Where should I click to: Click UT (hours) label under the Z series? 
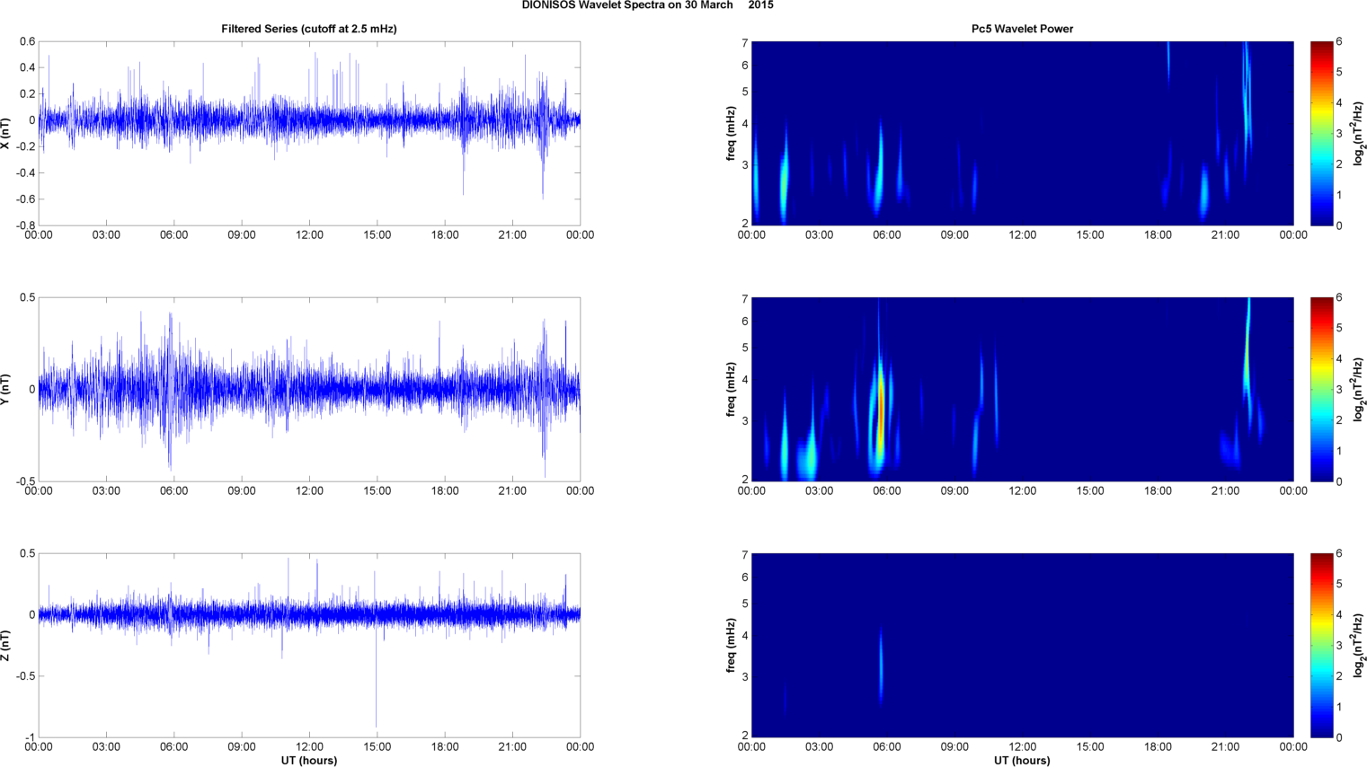[309, 760]
